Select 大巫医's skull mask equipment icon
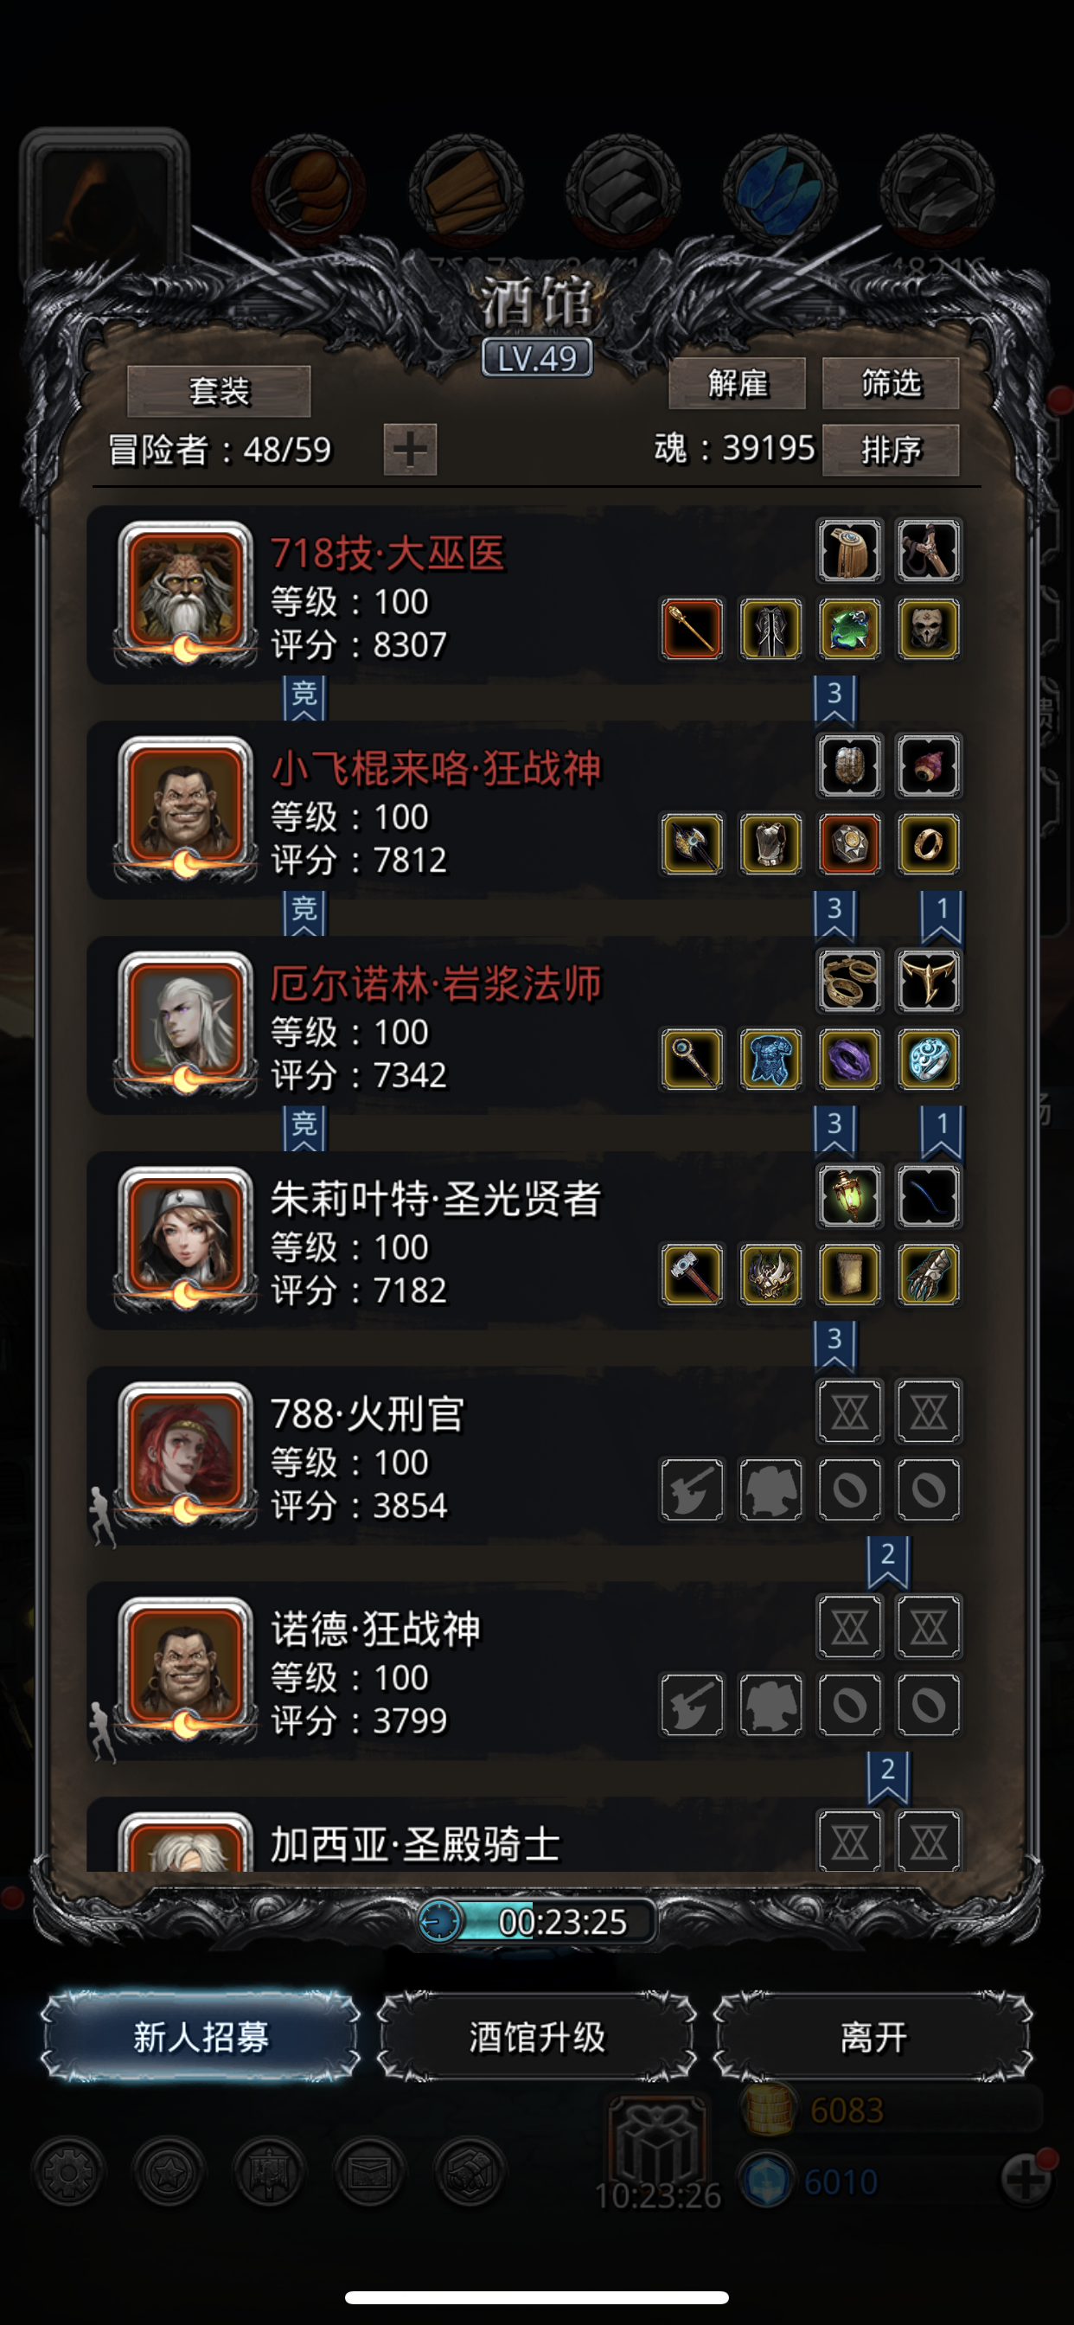1074x2325 pixels. pos(928,629)
